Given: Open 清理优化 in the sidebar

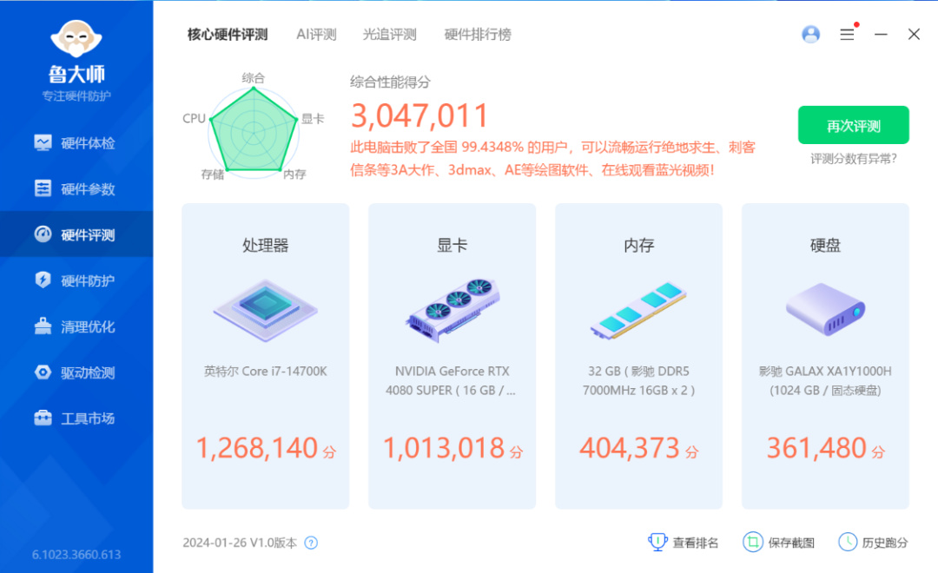Looking at the screenshot, I should click(76, 326).
